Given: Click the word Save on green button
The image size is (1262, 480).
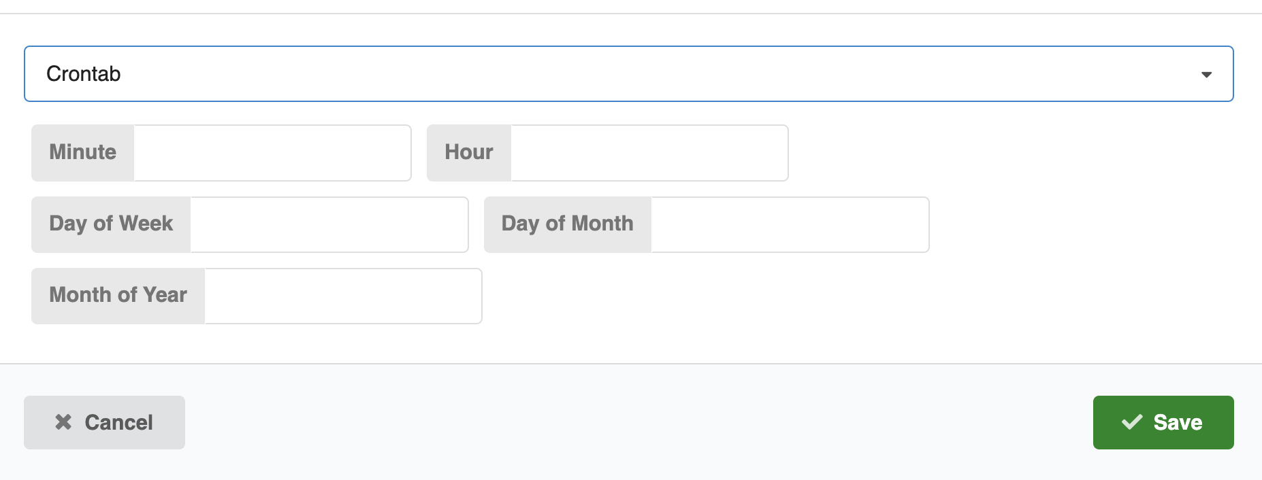Looking at the screenshot, I should point(1178,422).
